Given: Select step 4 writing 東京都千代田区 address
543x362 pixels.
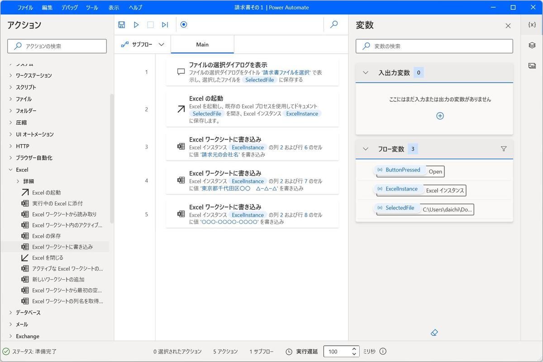Looking at the screenshot, I should click(x=252, y=181).
